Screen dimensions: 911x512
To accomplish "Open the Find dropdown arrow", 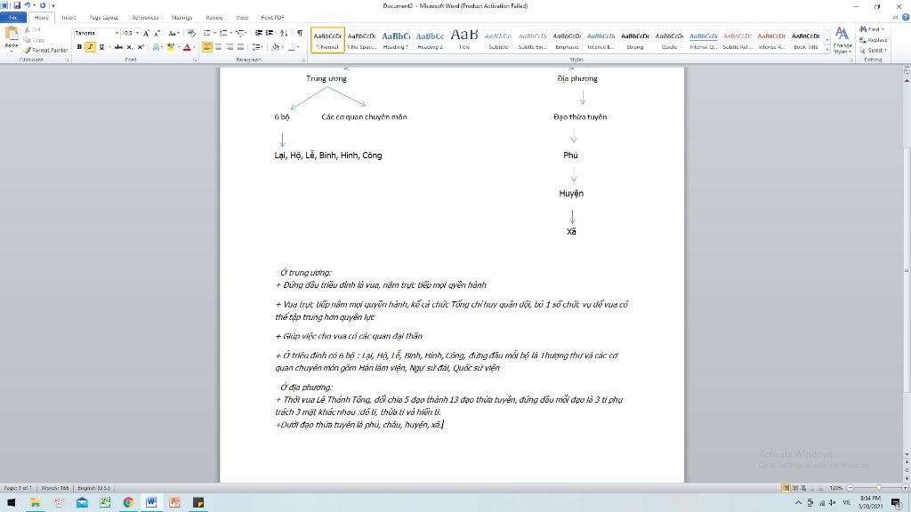I will pos(883,29).
